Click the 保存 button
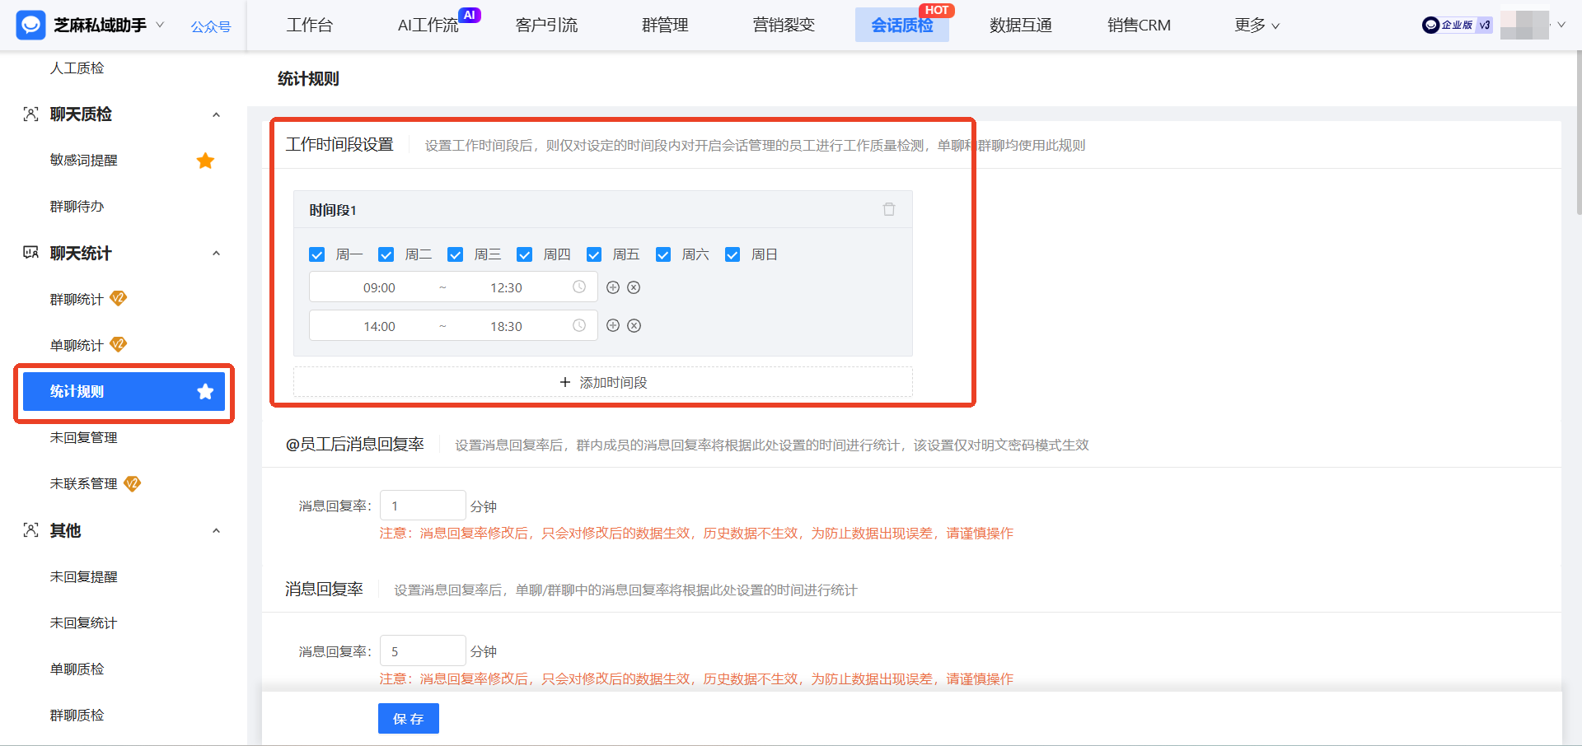1582x746 pixels. (408, 718)
